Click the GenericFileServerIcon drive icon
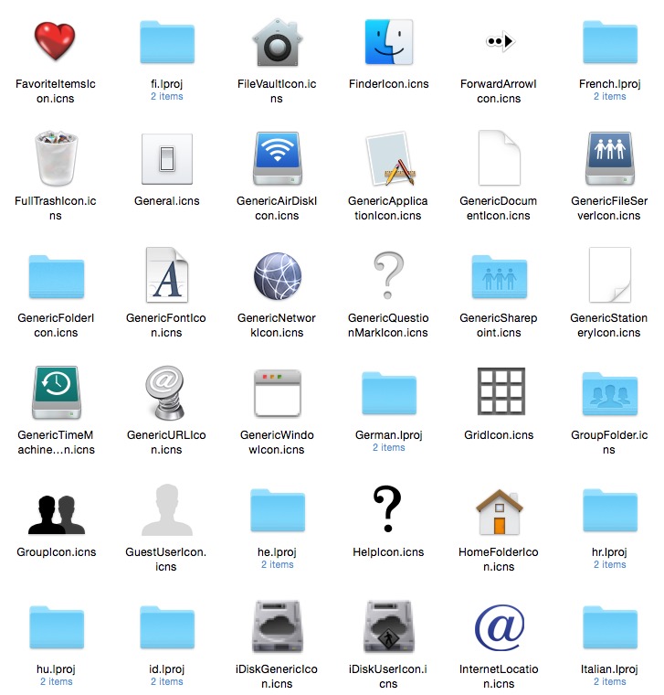664x695 pixels. (x=609, y=159)
